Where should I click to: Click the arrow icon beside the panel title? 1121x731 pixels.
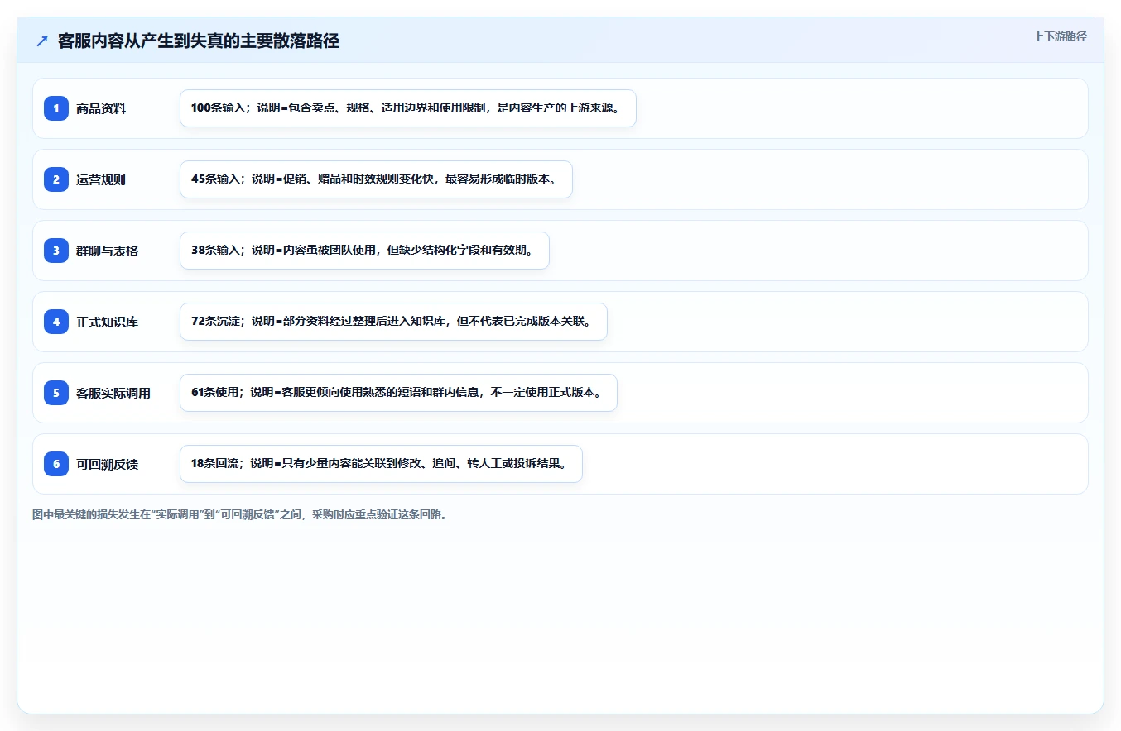tap(42, 41)
